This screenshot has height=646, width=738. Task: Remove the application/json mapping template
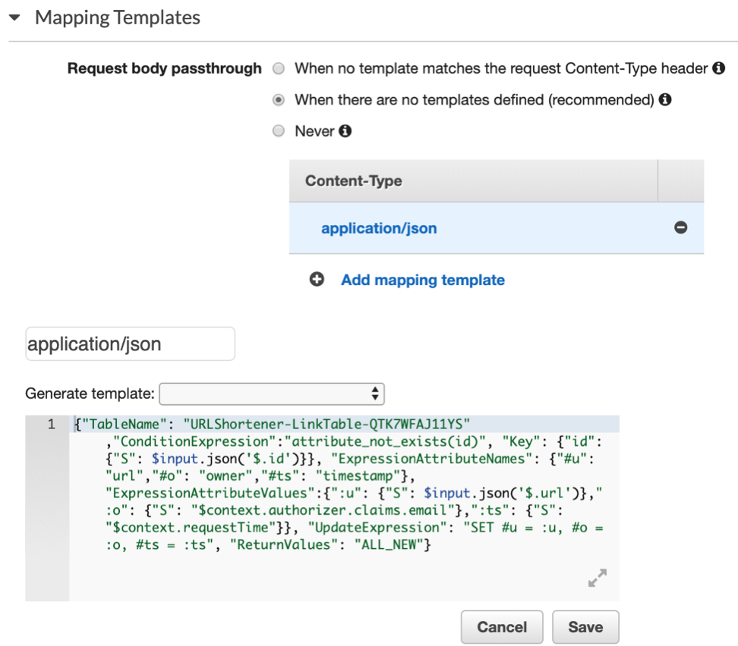(x=681, y=227)
